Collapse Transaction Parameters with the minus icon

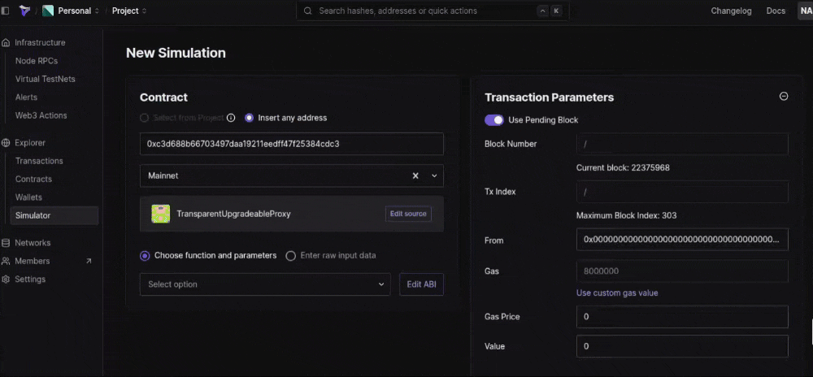(784, 96)
